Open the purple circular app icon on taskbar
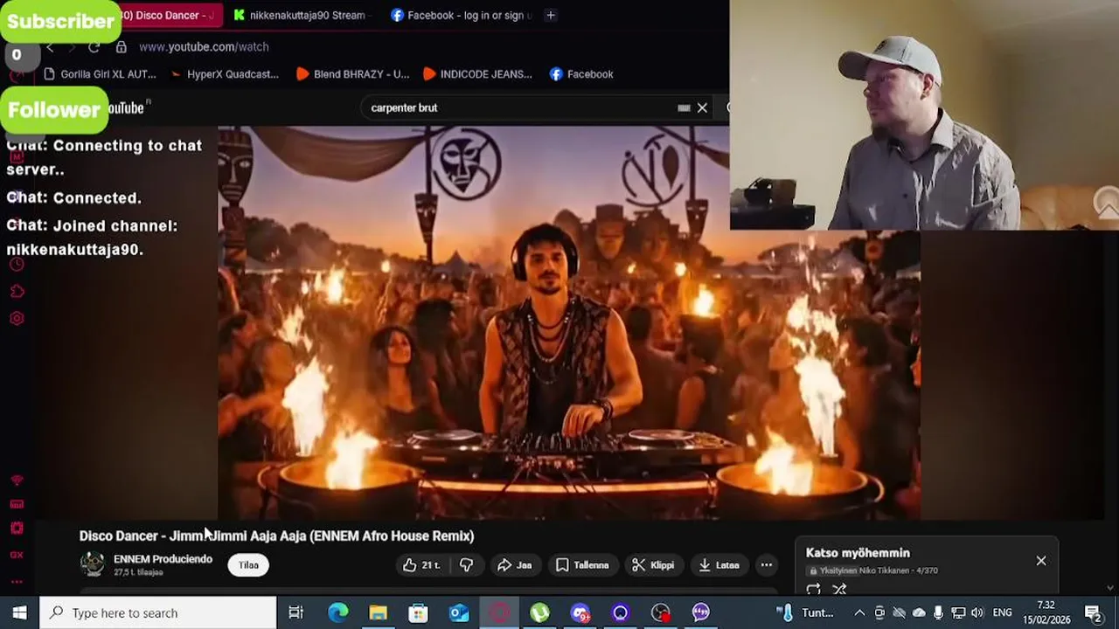 point(620,612)
